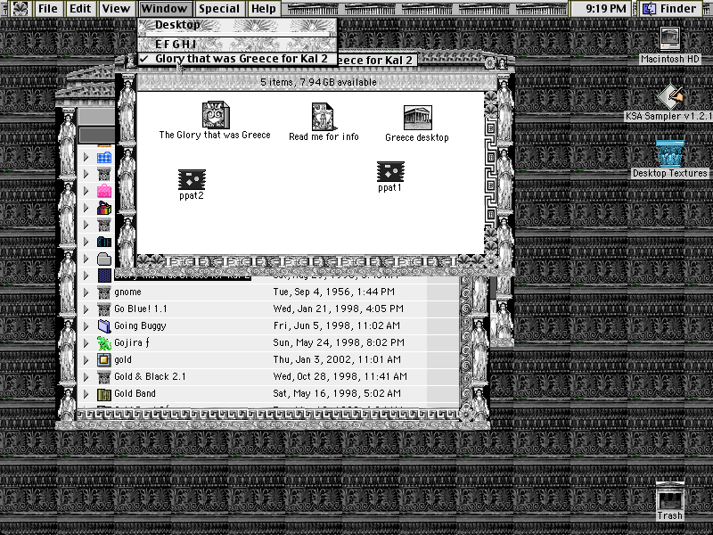713x535 pixels.
Task: Select the Gold Band item icon
Action: (x=104, y=394)
